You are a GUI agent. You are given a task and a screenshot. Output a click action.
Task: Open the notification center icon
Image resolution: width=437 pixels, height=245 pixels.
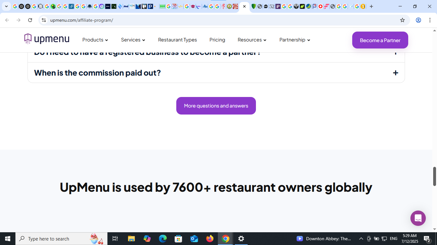coord(427,239)
